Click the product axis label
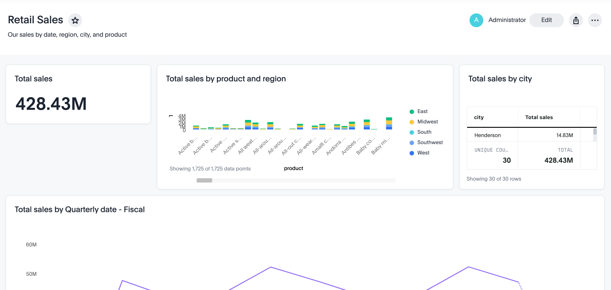This screenshot has width=611, height=290. (293, 168)
